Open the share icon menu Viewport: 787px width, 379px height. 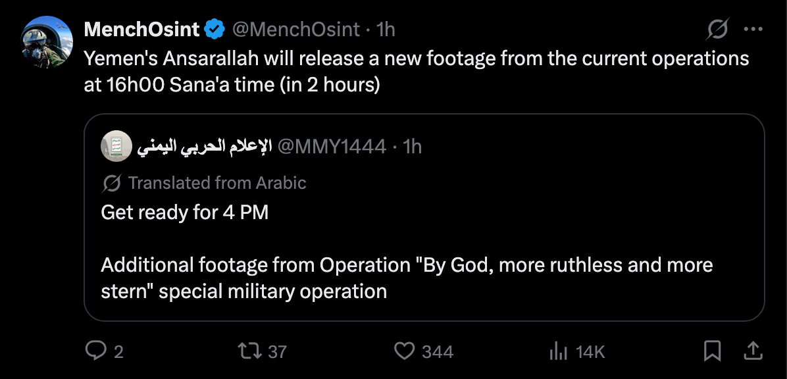(753, 351)
